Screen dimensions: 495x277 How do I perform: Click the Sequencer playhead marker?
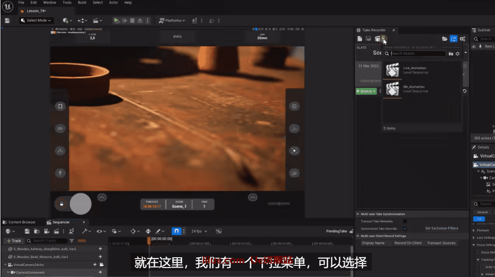click(x=149, y=240)
